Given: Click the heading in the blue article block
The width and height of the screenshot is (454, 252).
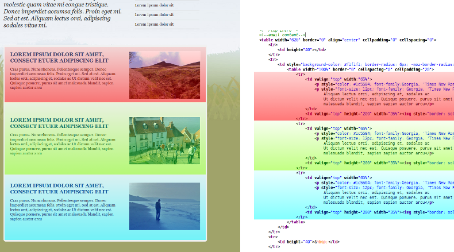Looking at the screenshot, I should pyautogui.click(x=59, y=188).
